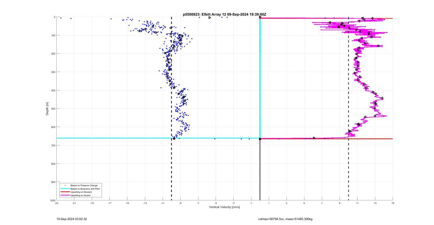Click the dark red line sample in the legend
Image resolution: width=434 pixels, height=225 pixels.
click(65, 192)
